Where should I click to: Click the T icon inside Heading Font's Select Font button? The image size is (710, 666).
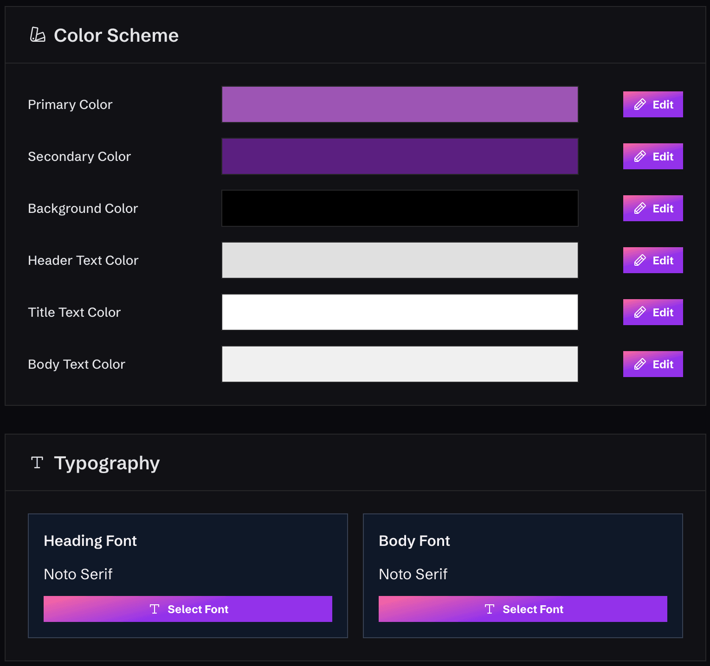point(155,609)
